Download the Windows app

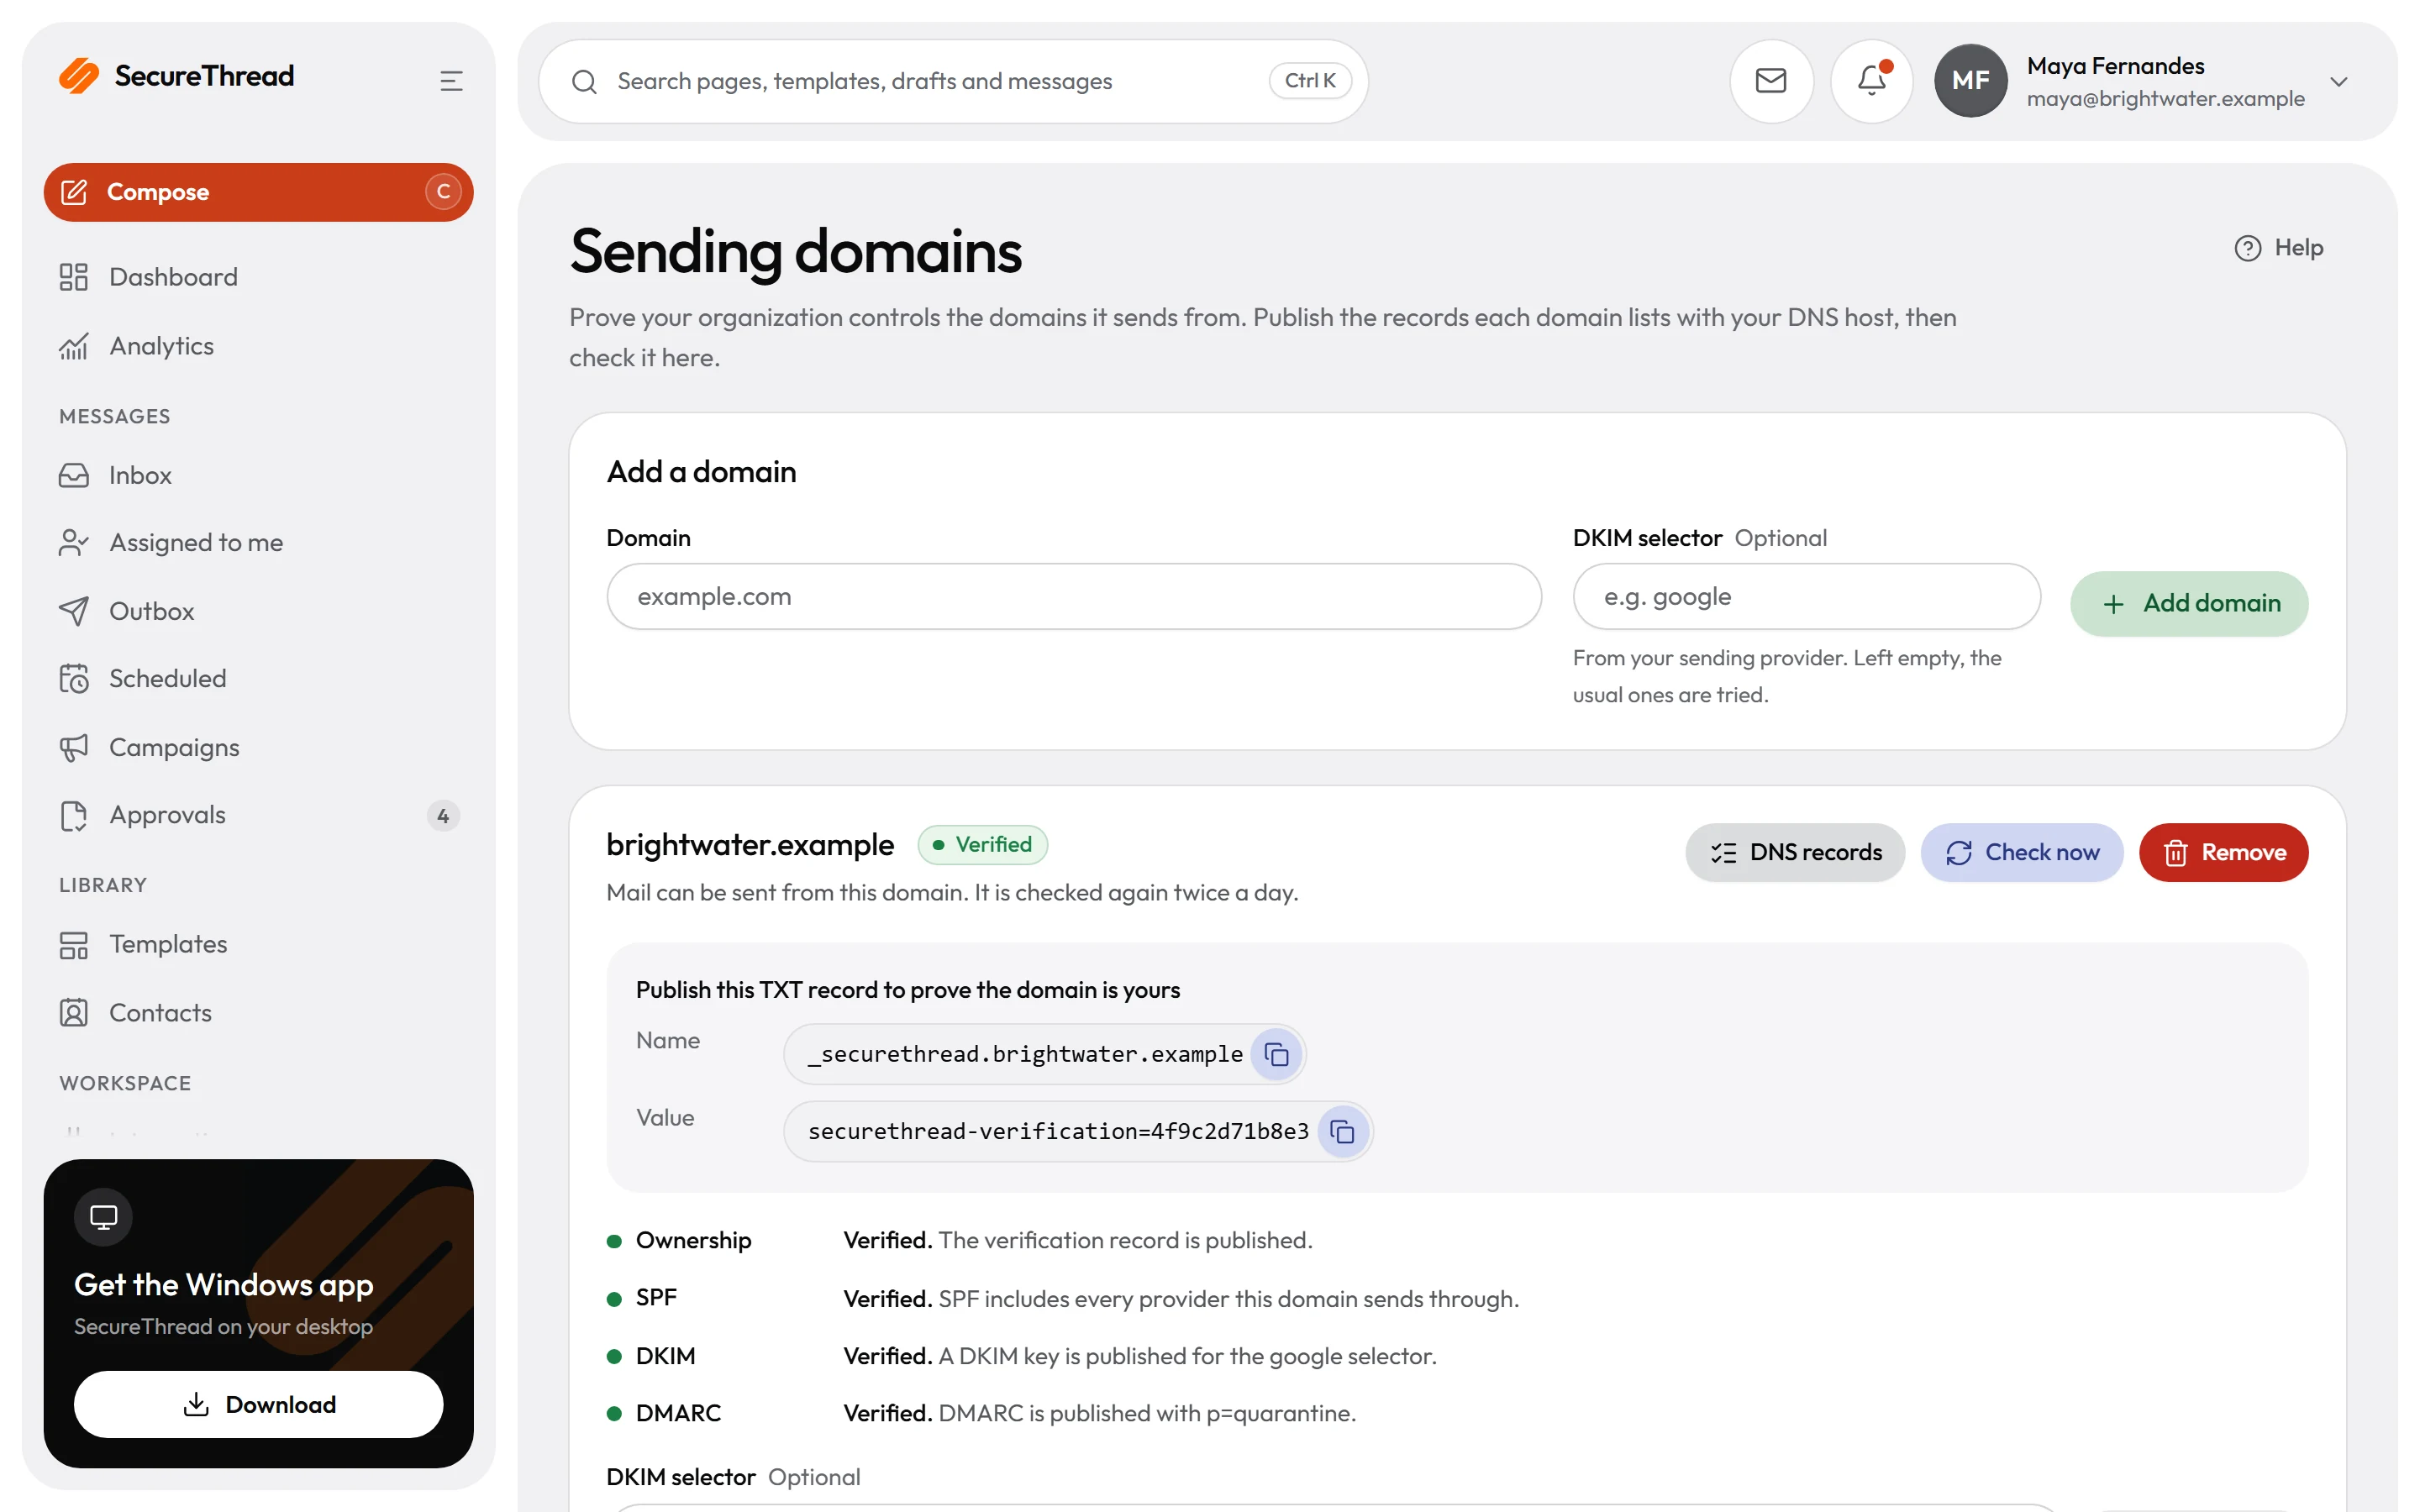point(258,1404)
